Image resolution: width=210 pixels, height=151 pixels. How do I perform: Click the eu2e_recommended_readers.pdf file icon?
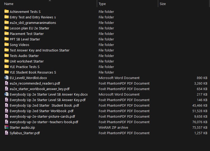point(7,83)
